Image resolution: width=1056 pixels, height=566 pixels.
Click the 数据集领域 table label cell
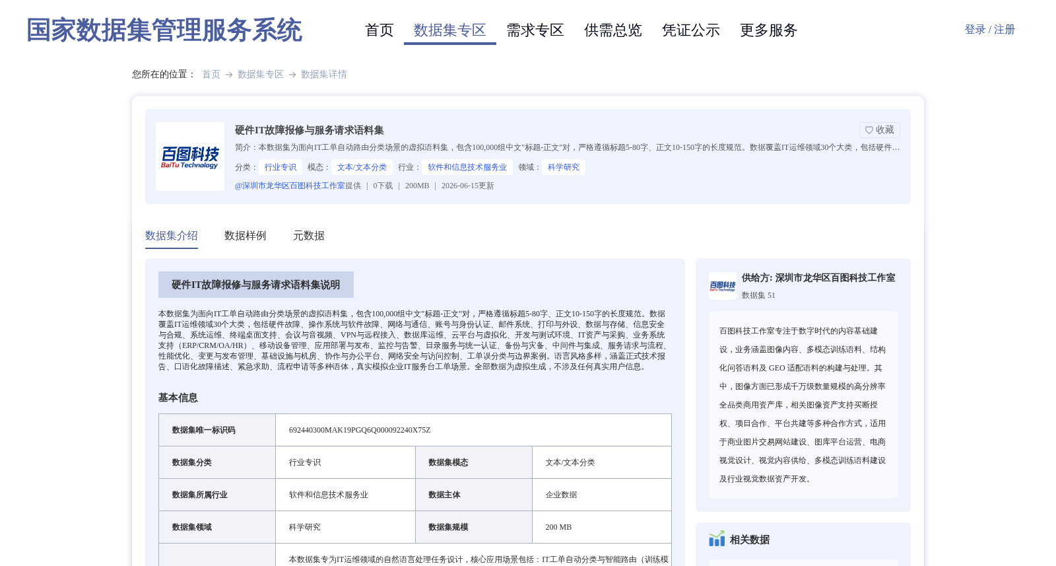(x=217, y=527)
